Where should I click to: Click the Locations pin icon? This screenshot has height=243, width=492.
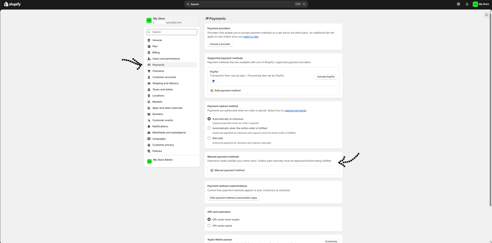click(x=149, y=96)
